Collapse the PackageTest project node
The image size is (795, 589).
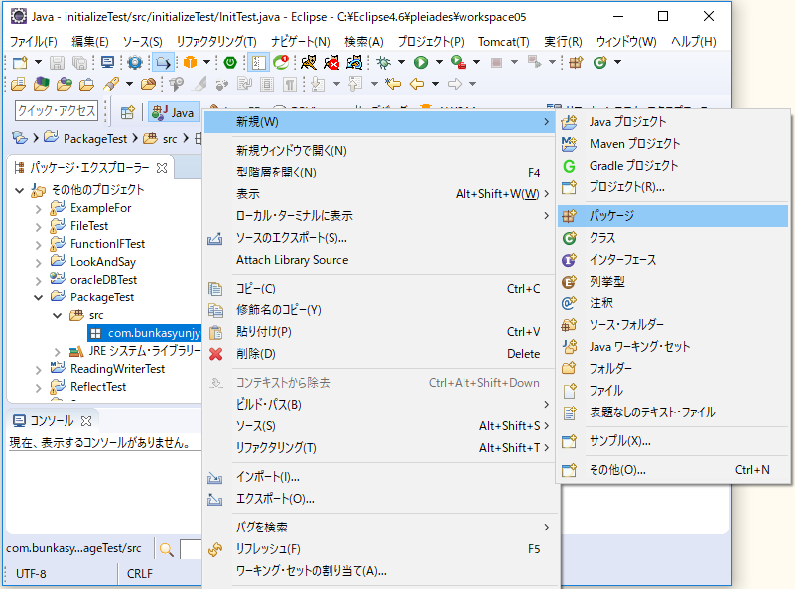38,297
